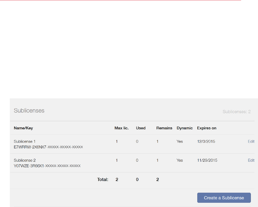Click Edit link for Sublicense 1

pyautogui.click(x=251, y=142)
